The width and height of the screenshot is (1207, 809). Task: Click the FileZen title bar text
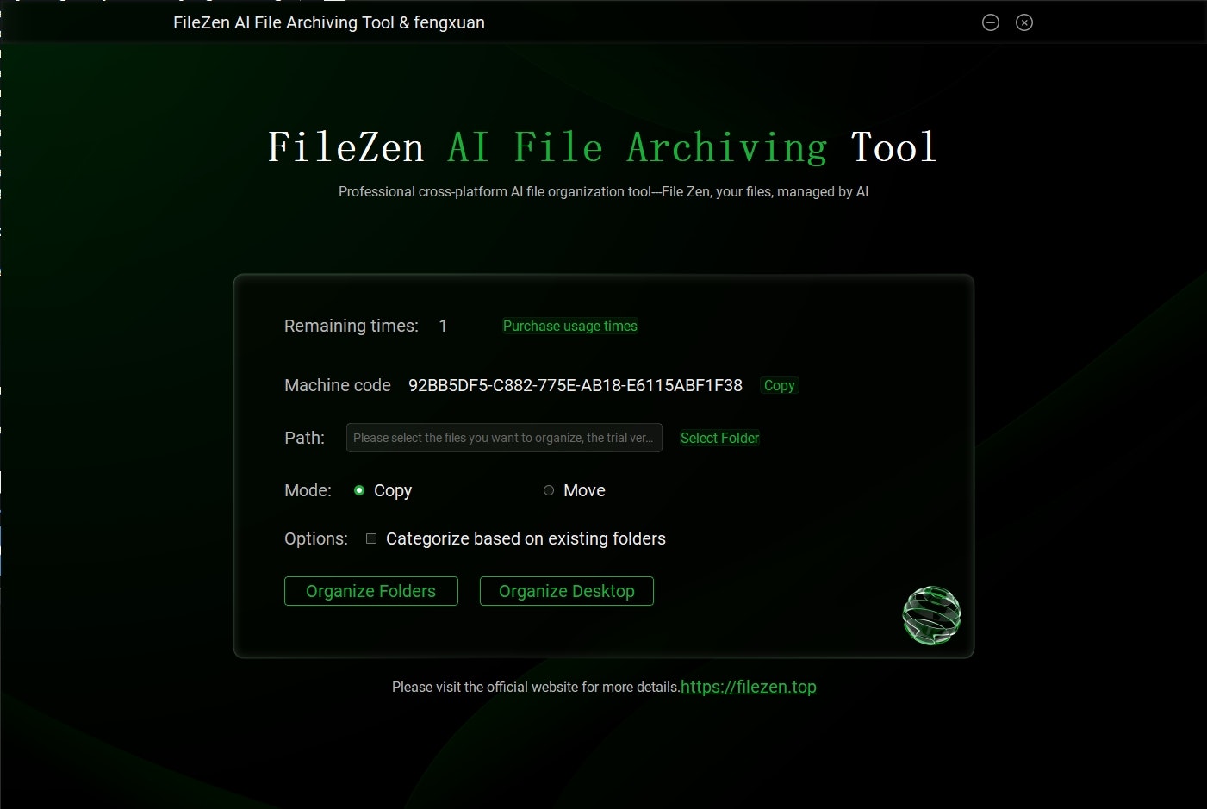(x=328, y=22)
